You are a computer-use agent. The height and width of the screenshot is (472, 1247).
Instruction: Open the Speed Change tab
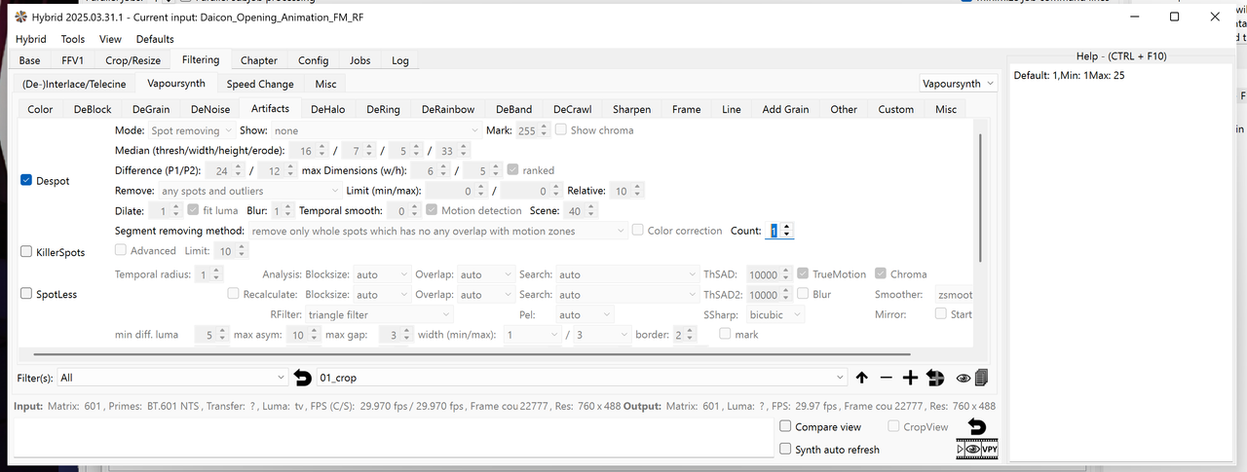[260, 84]
